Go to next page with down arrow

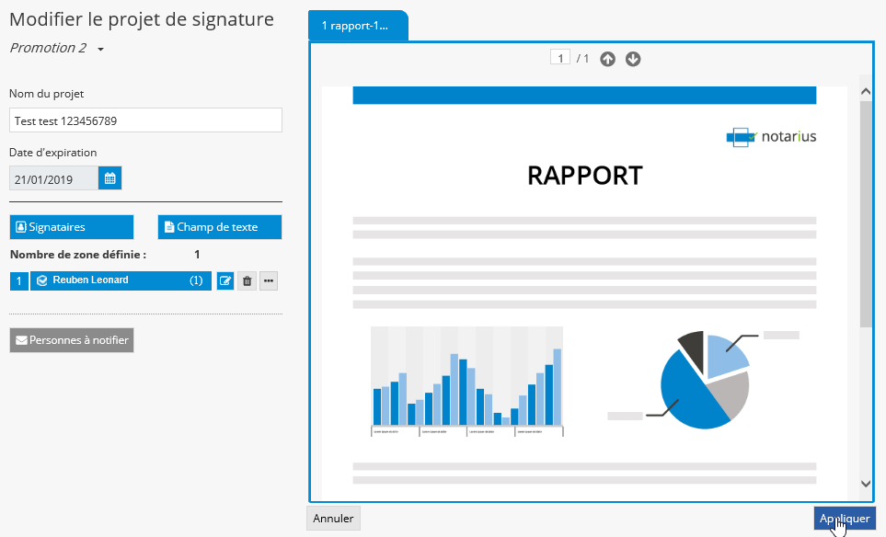pos(633,59)
